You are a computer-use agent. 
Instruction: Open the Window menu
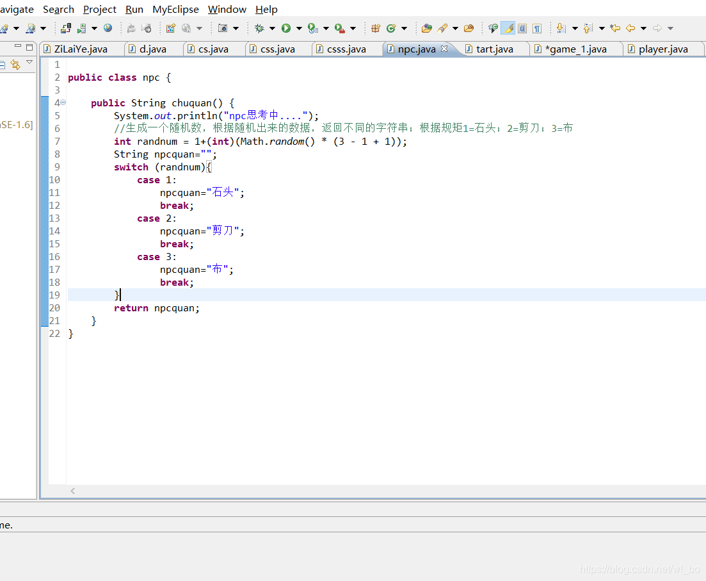(227, 10)
